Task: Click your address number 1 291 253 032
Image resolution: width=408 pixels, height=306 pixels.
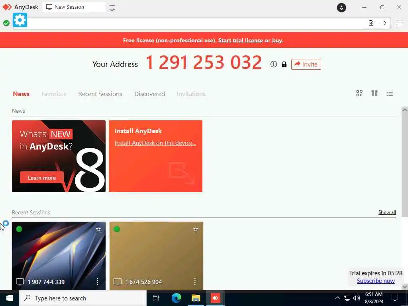Action: [x=204, y=63]
